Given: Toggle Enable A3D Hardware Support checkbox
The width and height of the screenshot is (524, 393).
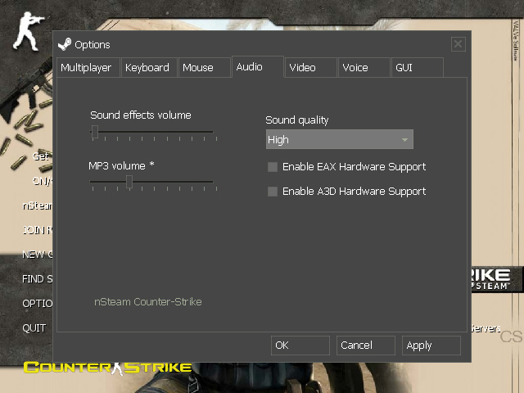Looking at the screenshot, I should coord(273,192).
